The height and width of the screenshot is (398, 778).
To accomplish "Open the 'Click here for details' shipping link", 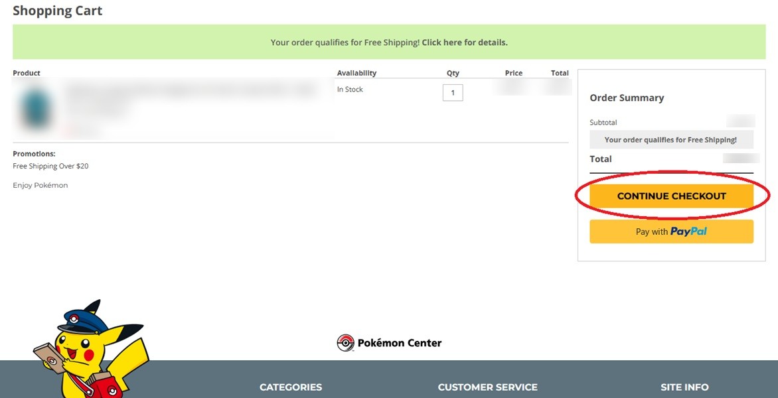I will click(x=464, y=42).
